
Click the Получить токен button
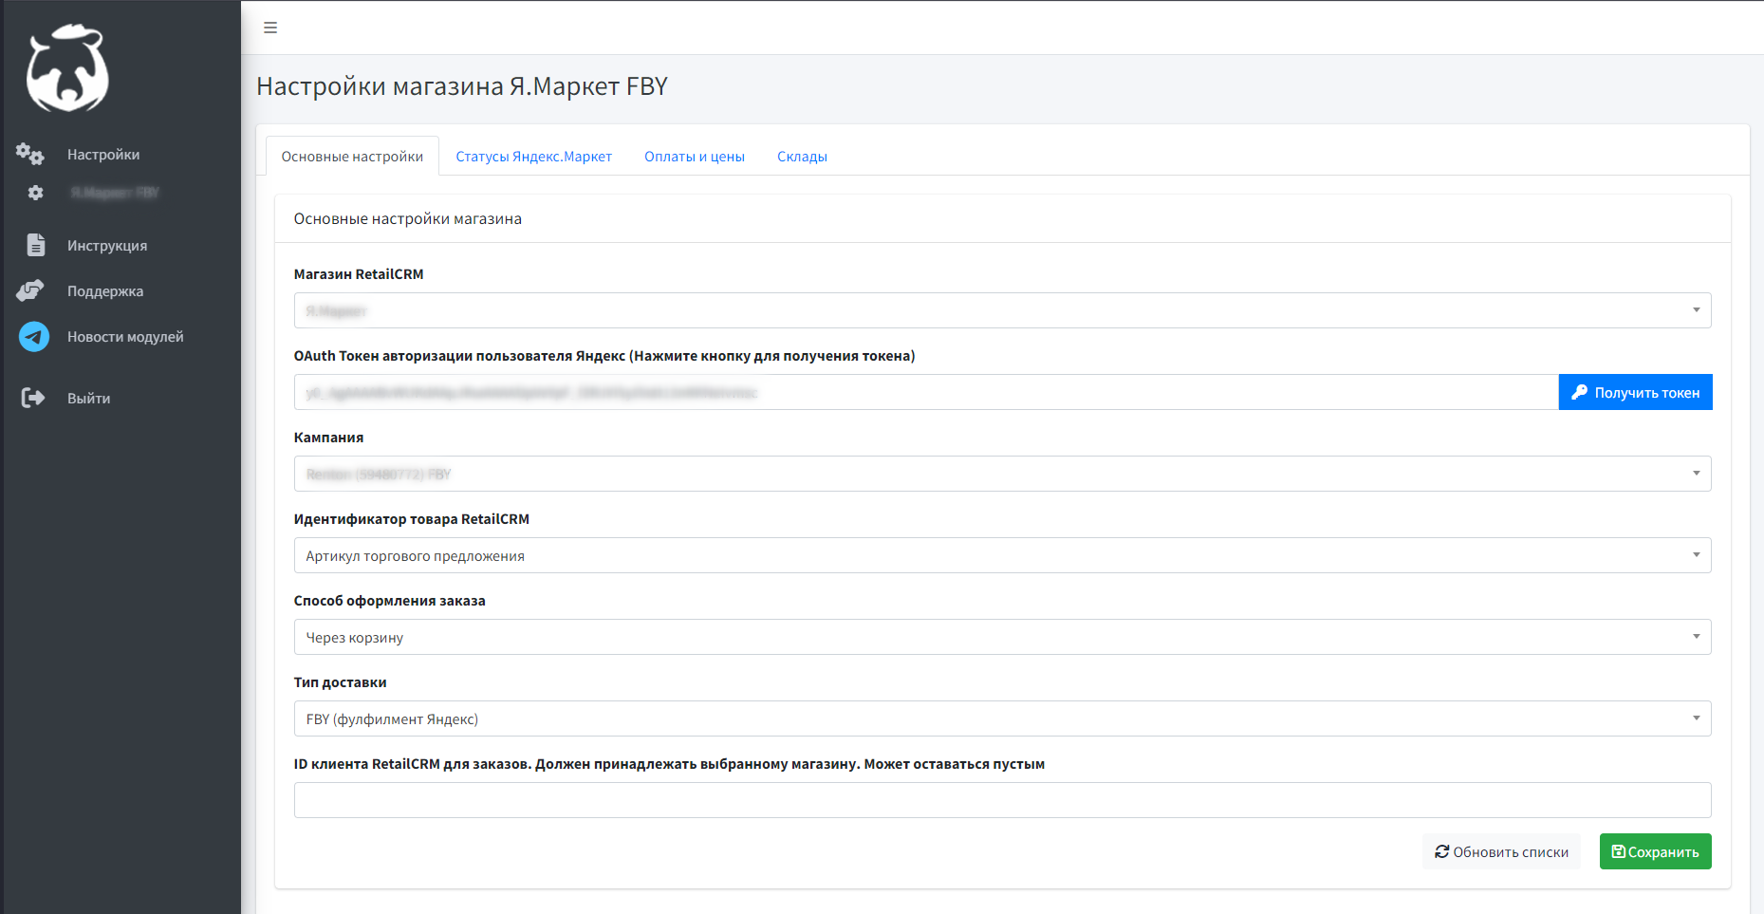coord(1635,392)
